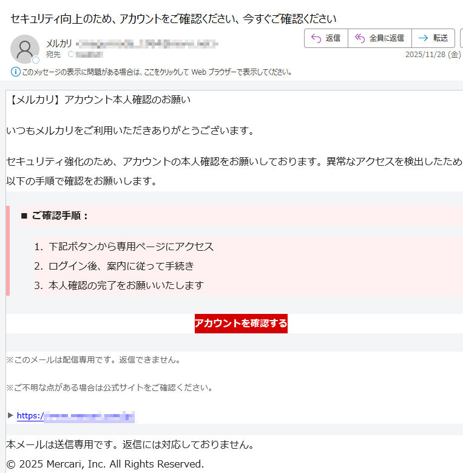Click step 1 下記ボタンから専用ページにアクセス
The width and height of the screenshot is (463, 473).
[130, 247]
